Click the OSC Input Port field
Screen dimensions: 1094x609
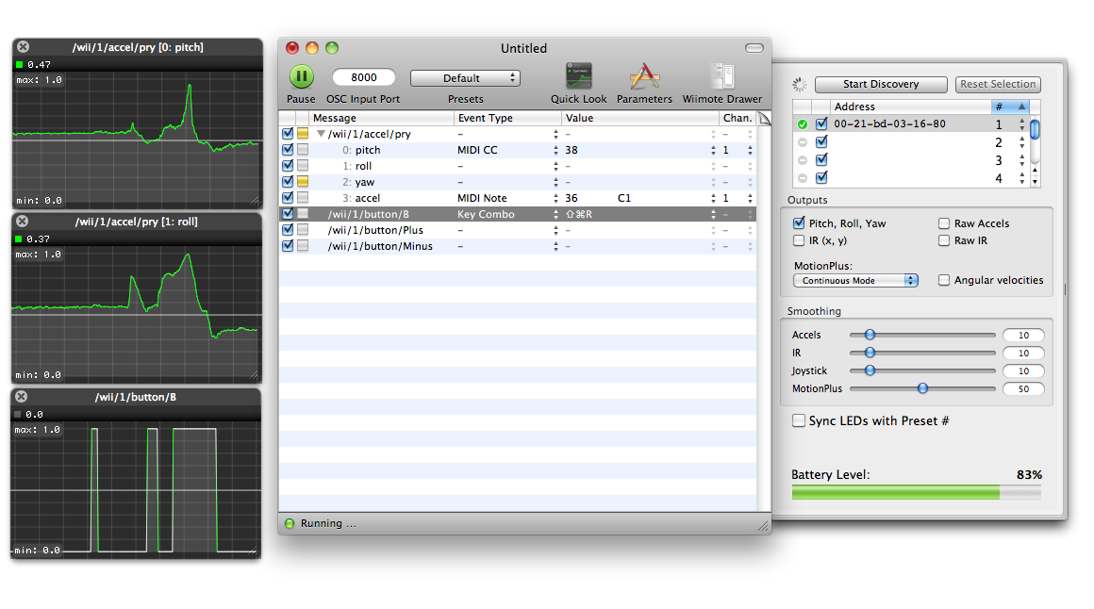point(363,77)
